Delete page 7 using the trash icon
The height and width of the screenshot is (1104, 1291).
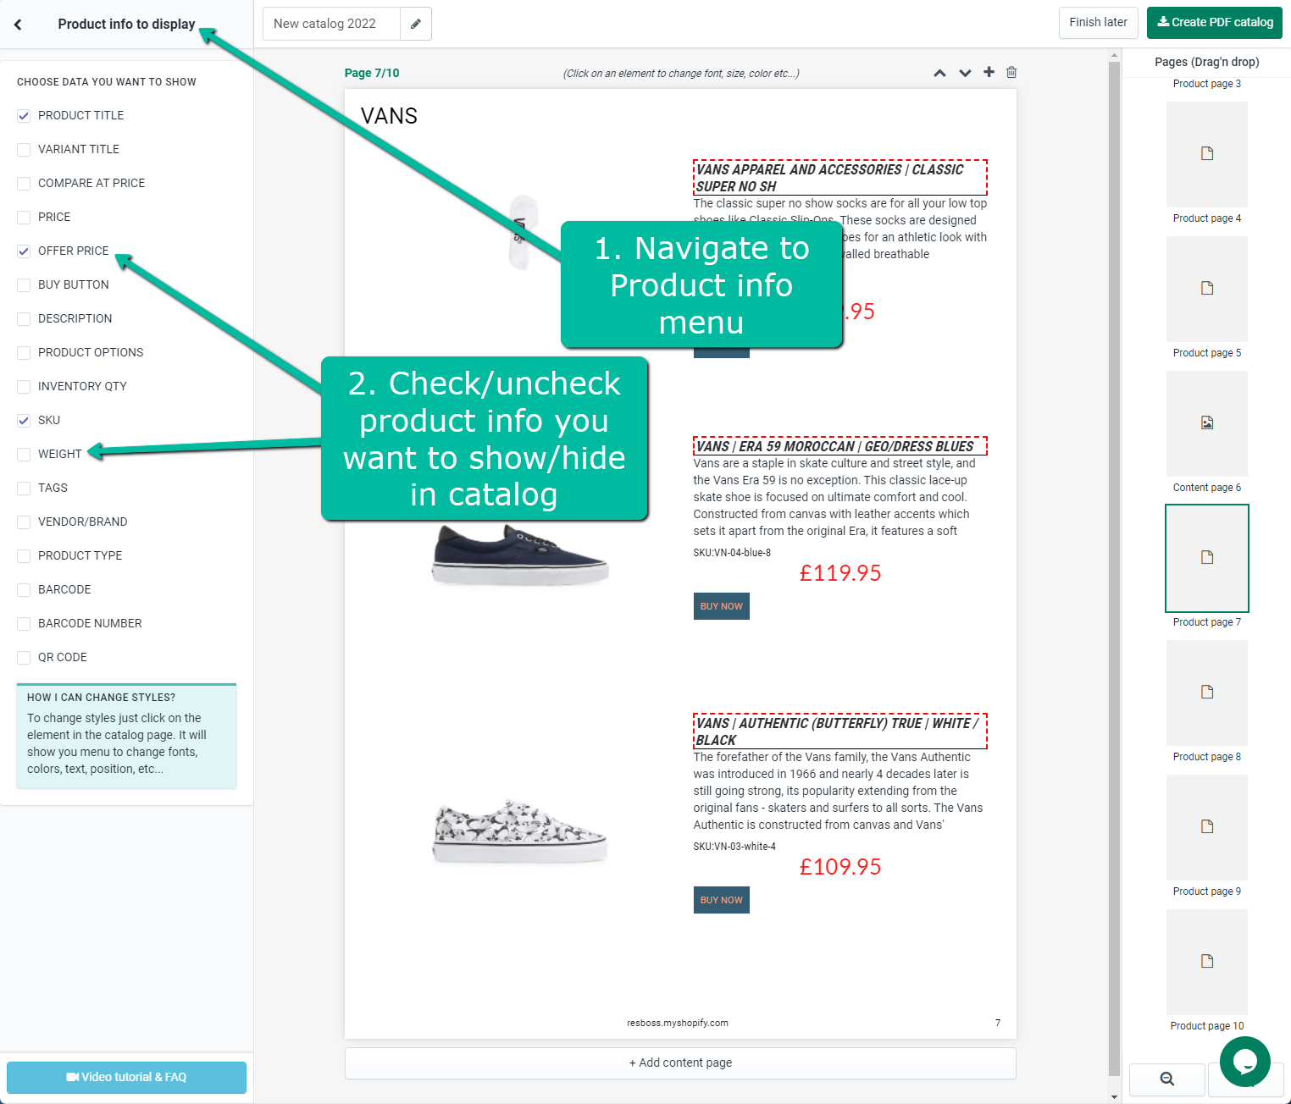click(x=1011, y=72)
